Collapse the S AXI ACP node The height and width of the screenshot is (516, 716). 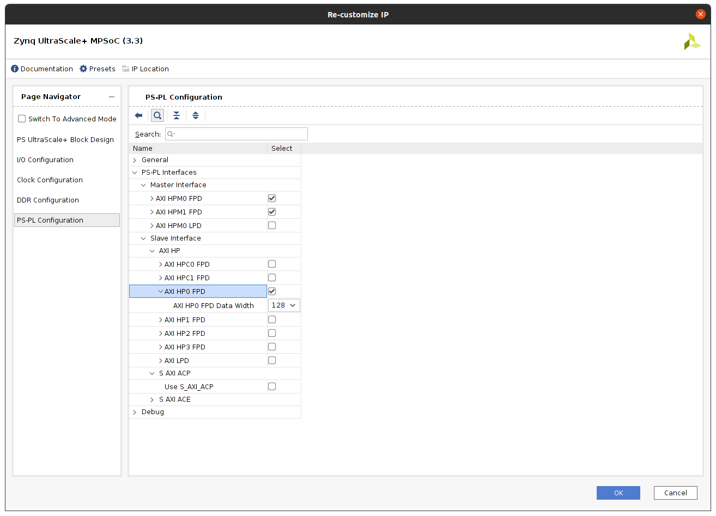tap(152, 373)
